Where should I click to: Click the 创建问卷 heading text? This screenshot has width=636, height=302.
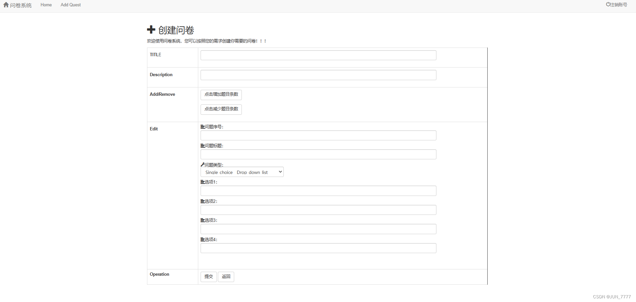176,30
